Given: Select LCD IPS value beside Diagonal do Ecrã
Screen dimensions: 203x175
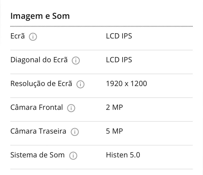Looking at the screenshot, I should [119, 60].
